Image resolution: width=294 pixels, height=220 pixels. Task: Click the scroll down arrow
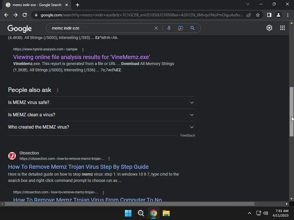pyautogui.click(x=291, y=199)
